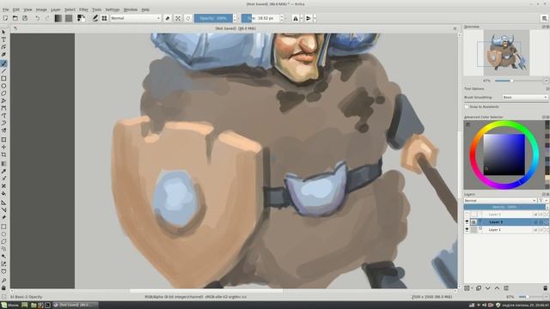Select the Ellipse tool
Screen dimensions: 550x309
(3, 86)
